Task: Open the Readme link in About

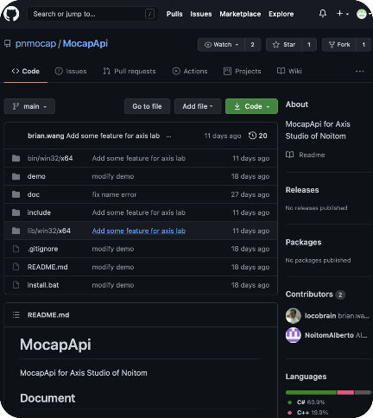Action: coord(305,155)
